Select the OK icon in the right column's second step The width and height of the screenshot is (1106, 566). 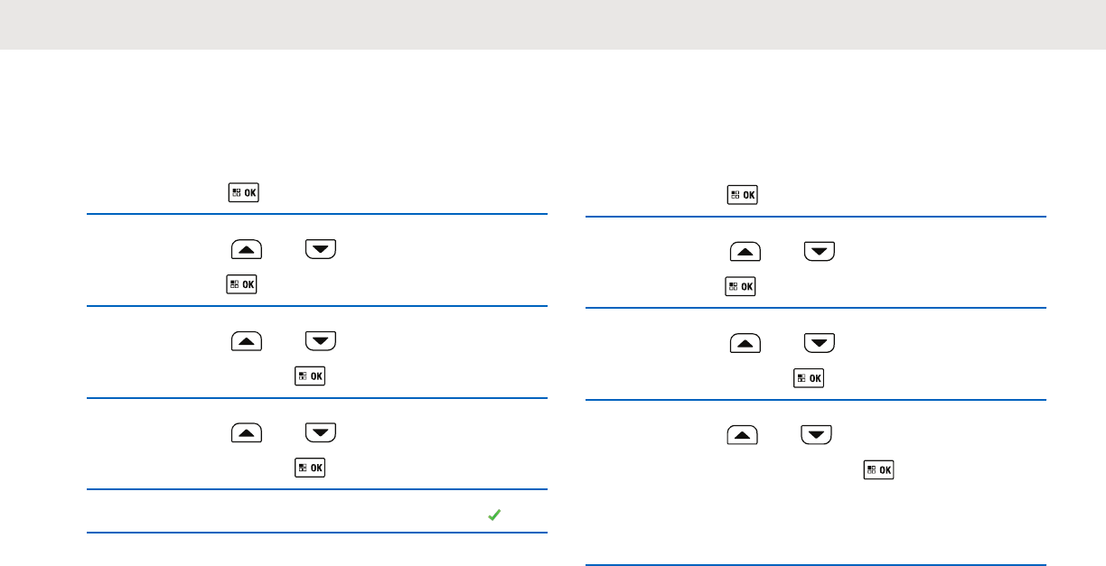[x=743, y=286]
